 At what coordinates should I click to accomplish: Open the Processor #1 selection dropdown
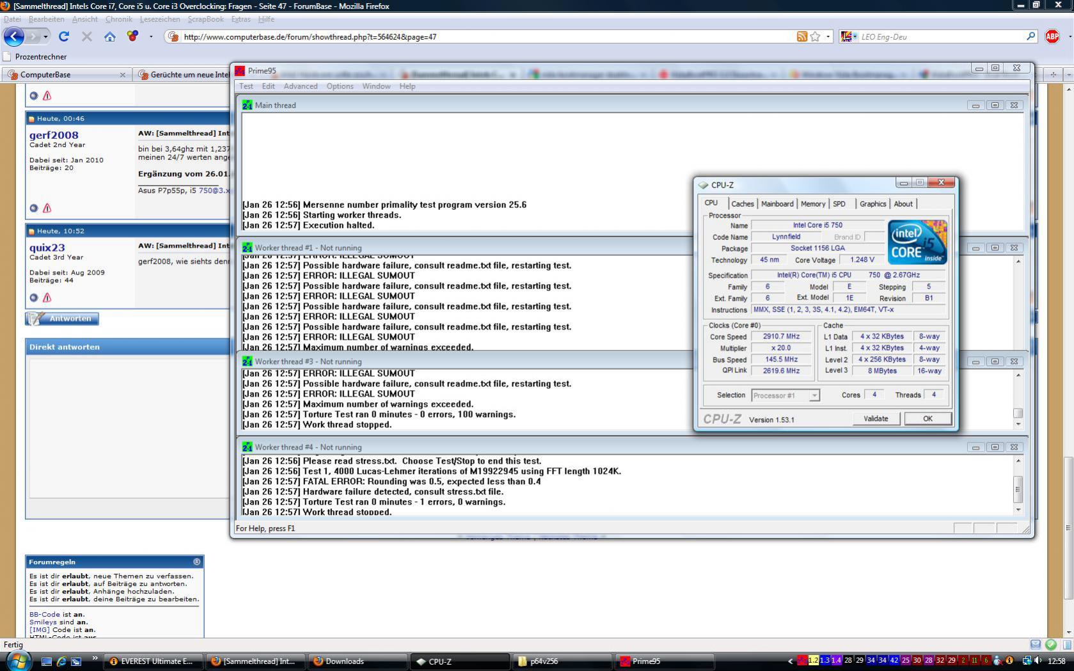click(814, 395)
